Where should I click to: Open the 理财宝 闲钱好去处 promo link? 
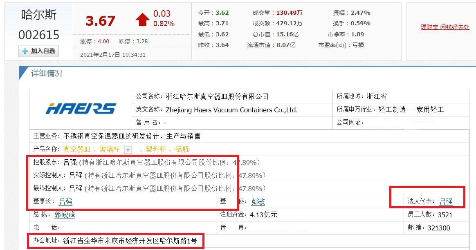coord(445,27)
